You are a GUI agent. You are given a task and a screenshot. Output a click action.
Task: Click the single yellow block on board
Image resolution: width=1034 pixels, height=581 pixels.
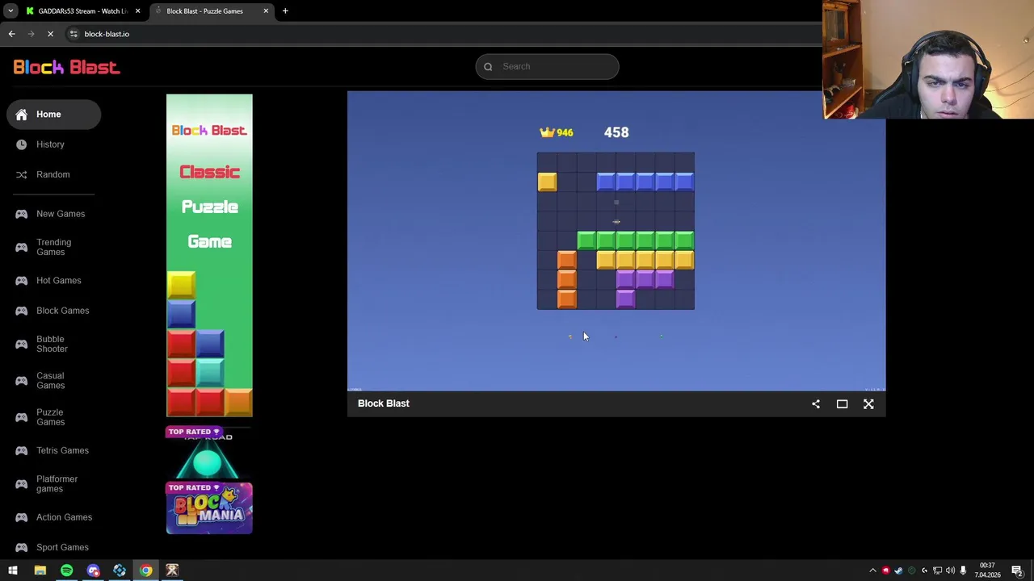(x=547, y=182)
